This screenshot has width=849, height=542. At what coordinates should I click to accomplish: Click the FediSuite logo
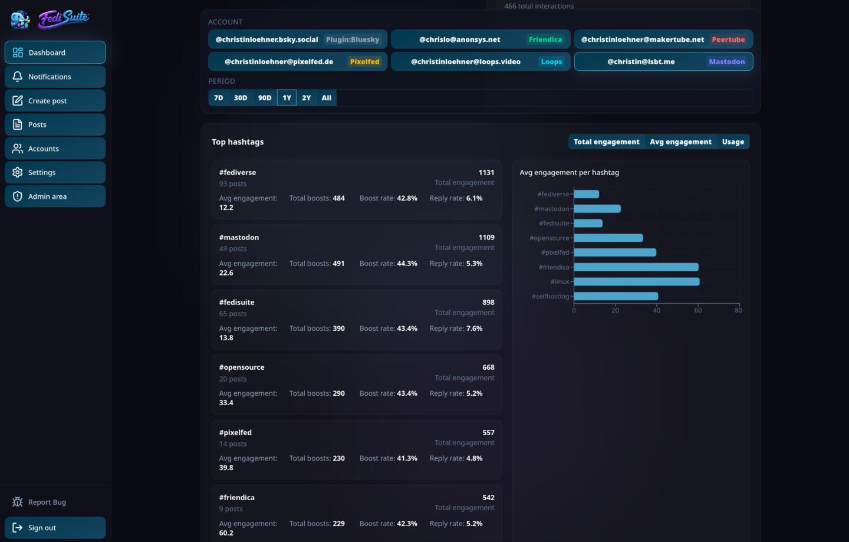pyautogui.click(x=50, y=19)
